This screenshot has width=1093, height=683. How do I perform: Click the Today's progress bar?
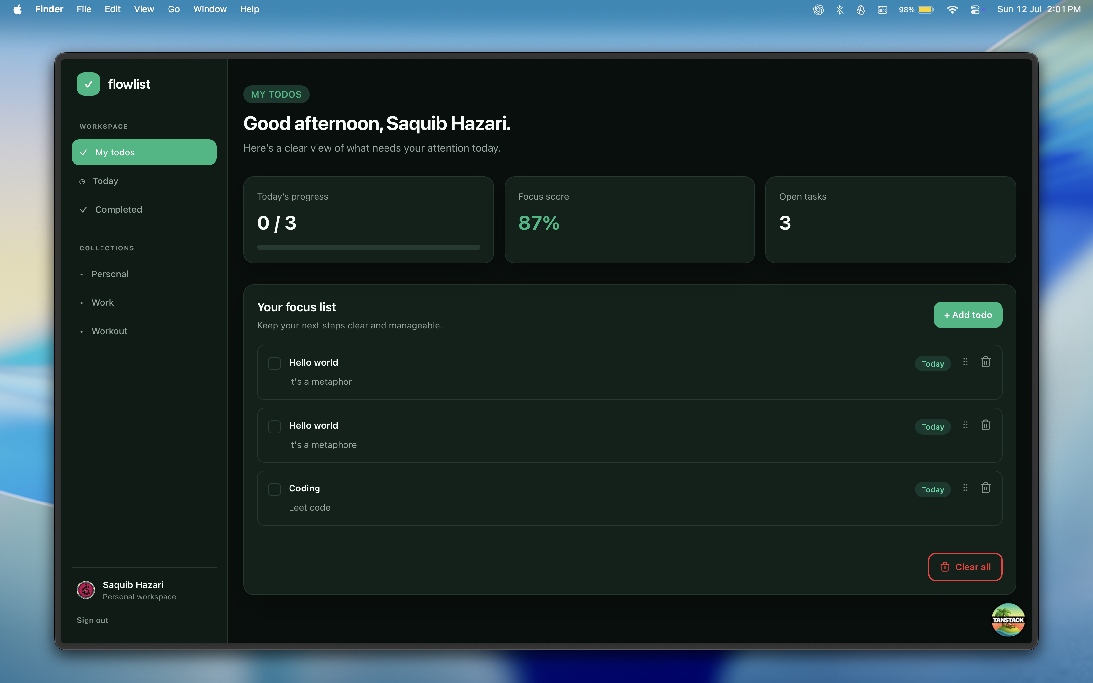pos(369,247)
